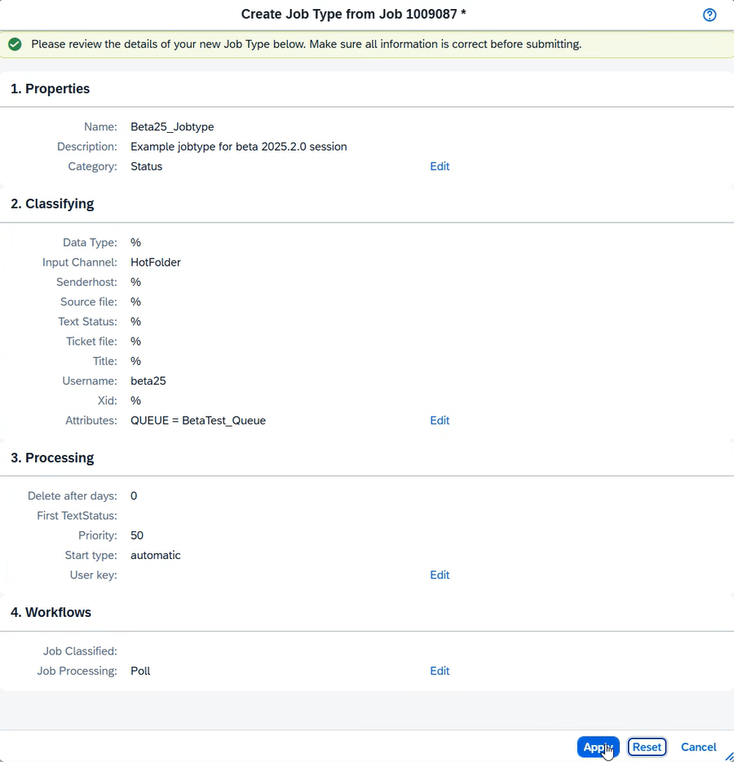Click the green success checkmark icon
Screen dimensions: 734x762
15,44
